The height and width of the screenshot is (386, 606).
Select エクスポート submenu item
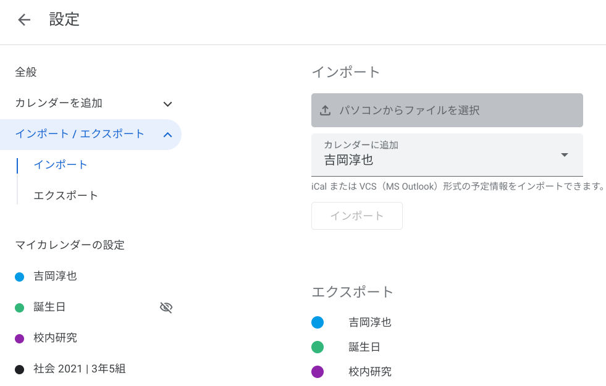tap(65, 196)
